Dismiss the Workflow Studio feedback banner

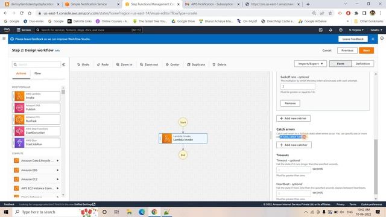(373, 39)
